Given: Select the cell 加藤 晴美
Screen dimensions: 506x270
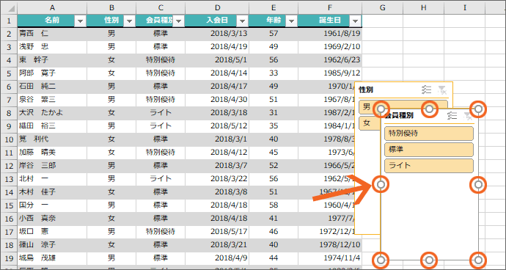Looking at the screenshot, I should [x=52, y=153].
